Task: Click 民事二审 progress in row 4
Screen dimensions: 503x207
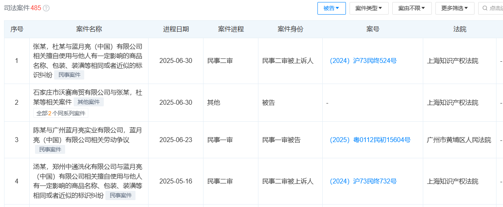Action: point(220,181)
